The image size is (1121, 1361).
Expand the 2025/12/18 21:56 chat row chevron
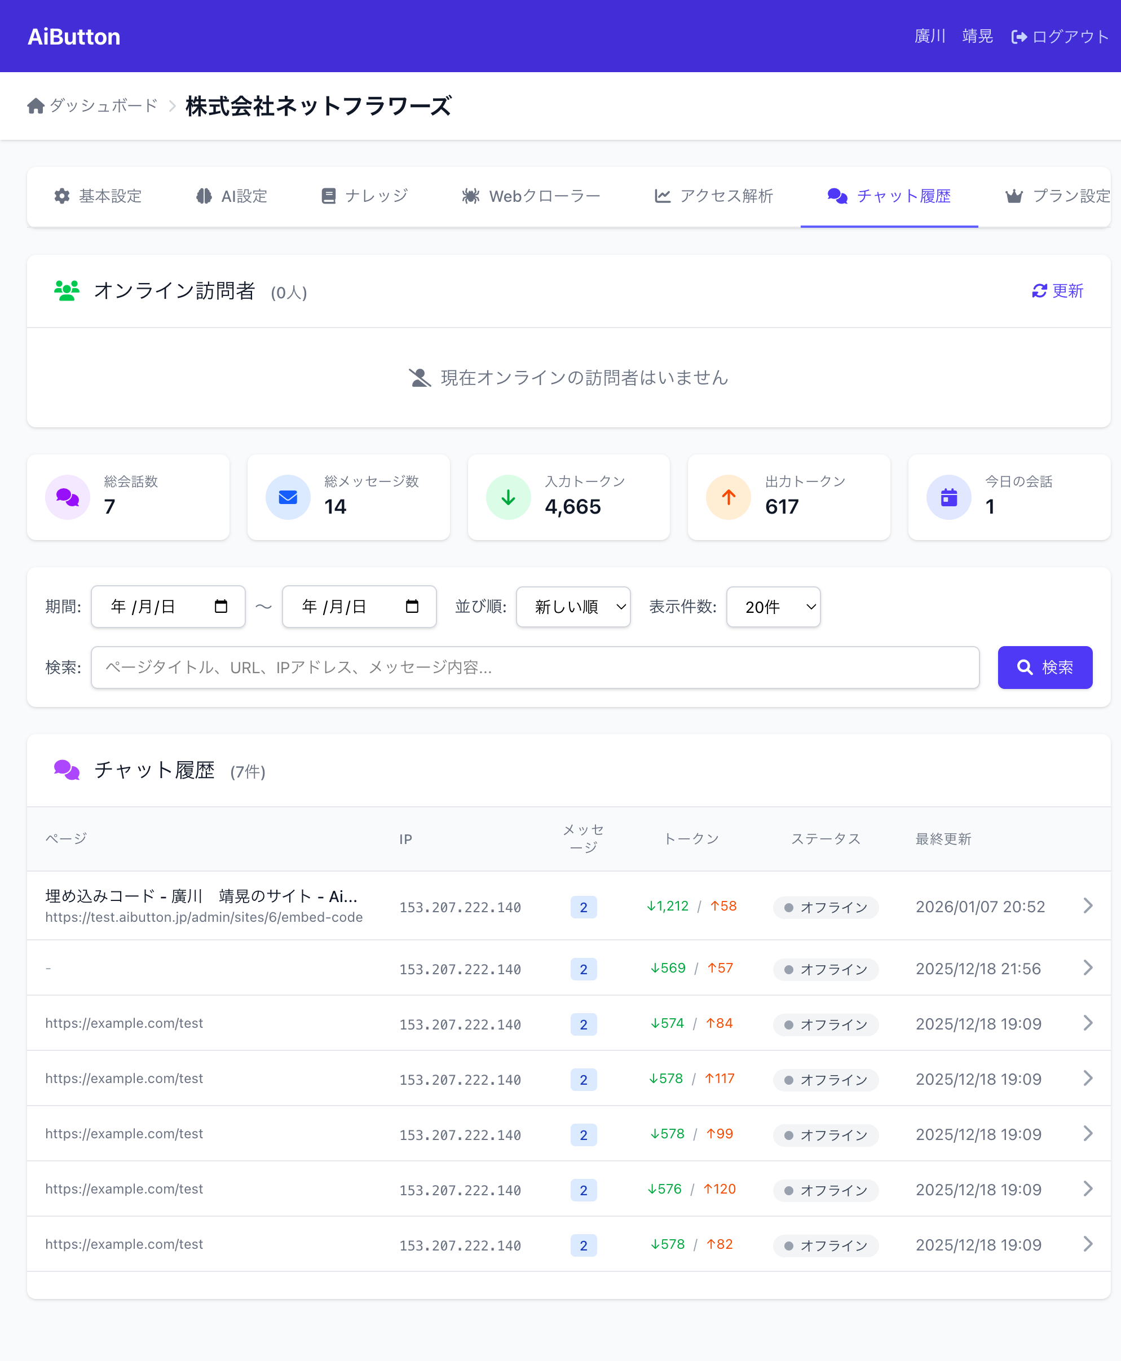point(1087,968)
